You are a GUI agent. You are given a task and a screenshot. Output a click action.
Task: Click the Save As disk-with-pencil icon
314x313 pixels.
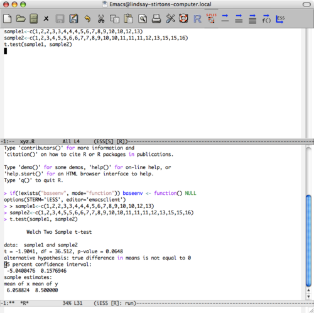(73, 19)
